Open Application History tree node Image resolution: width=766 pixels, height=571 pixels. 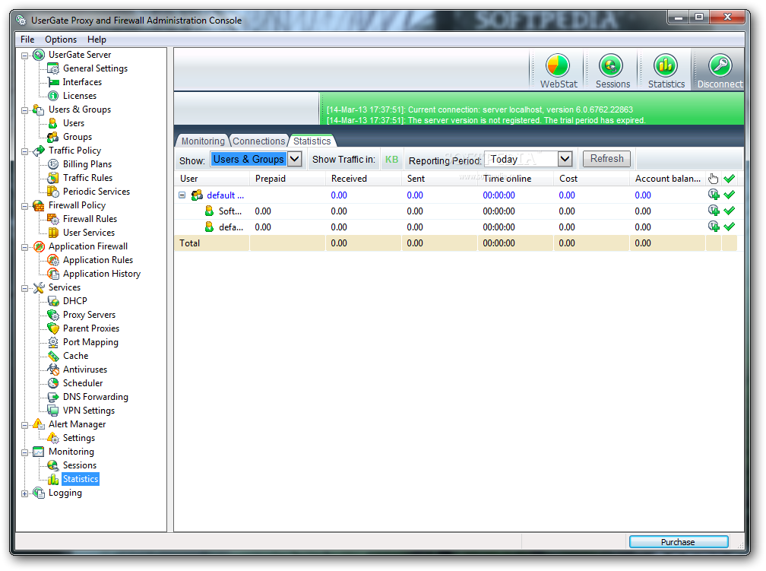click(102, 274)
